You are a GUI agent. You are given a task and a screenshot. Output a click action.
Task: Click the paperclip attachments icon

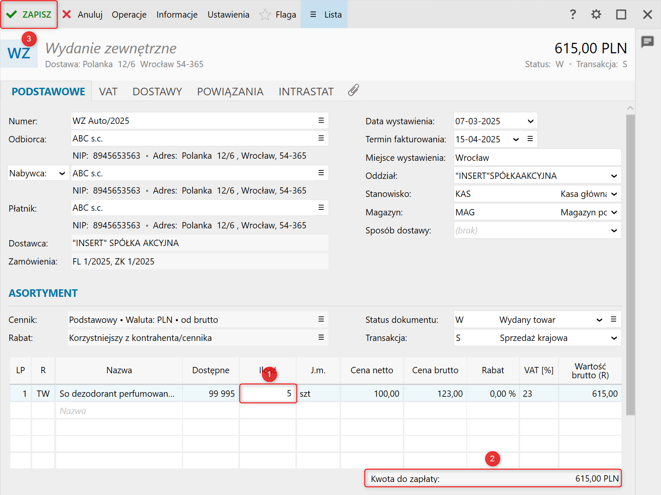click(x=354, y=90)
